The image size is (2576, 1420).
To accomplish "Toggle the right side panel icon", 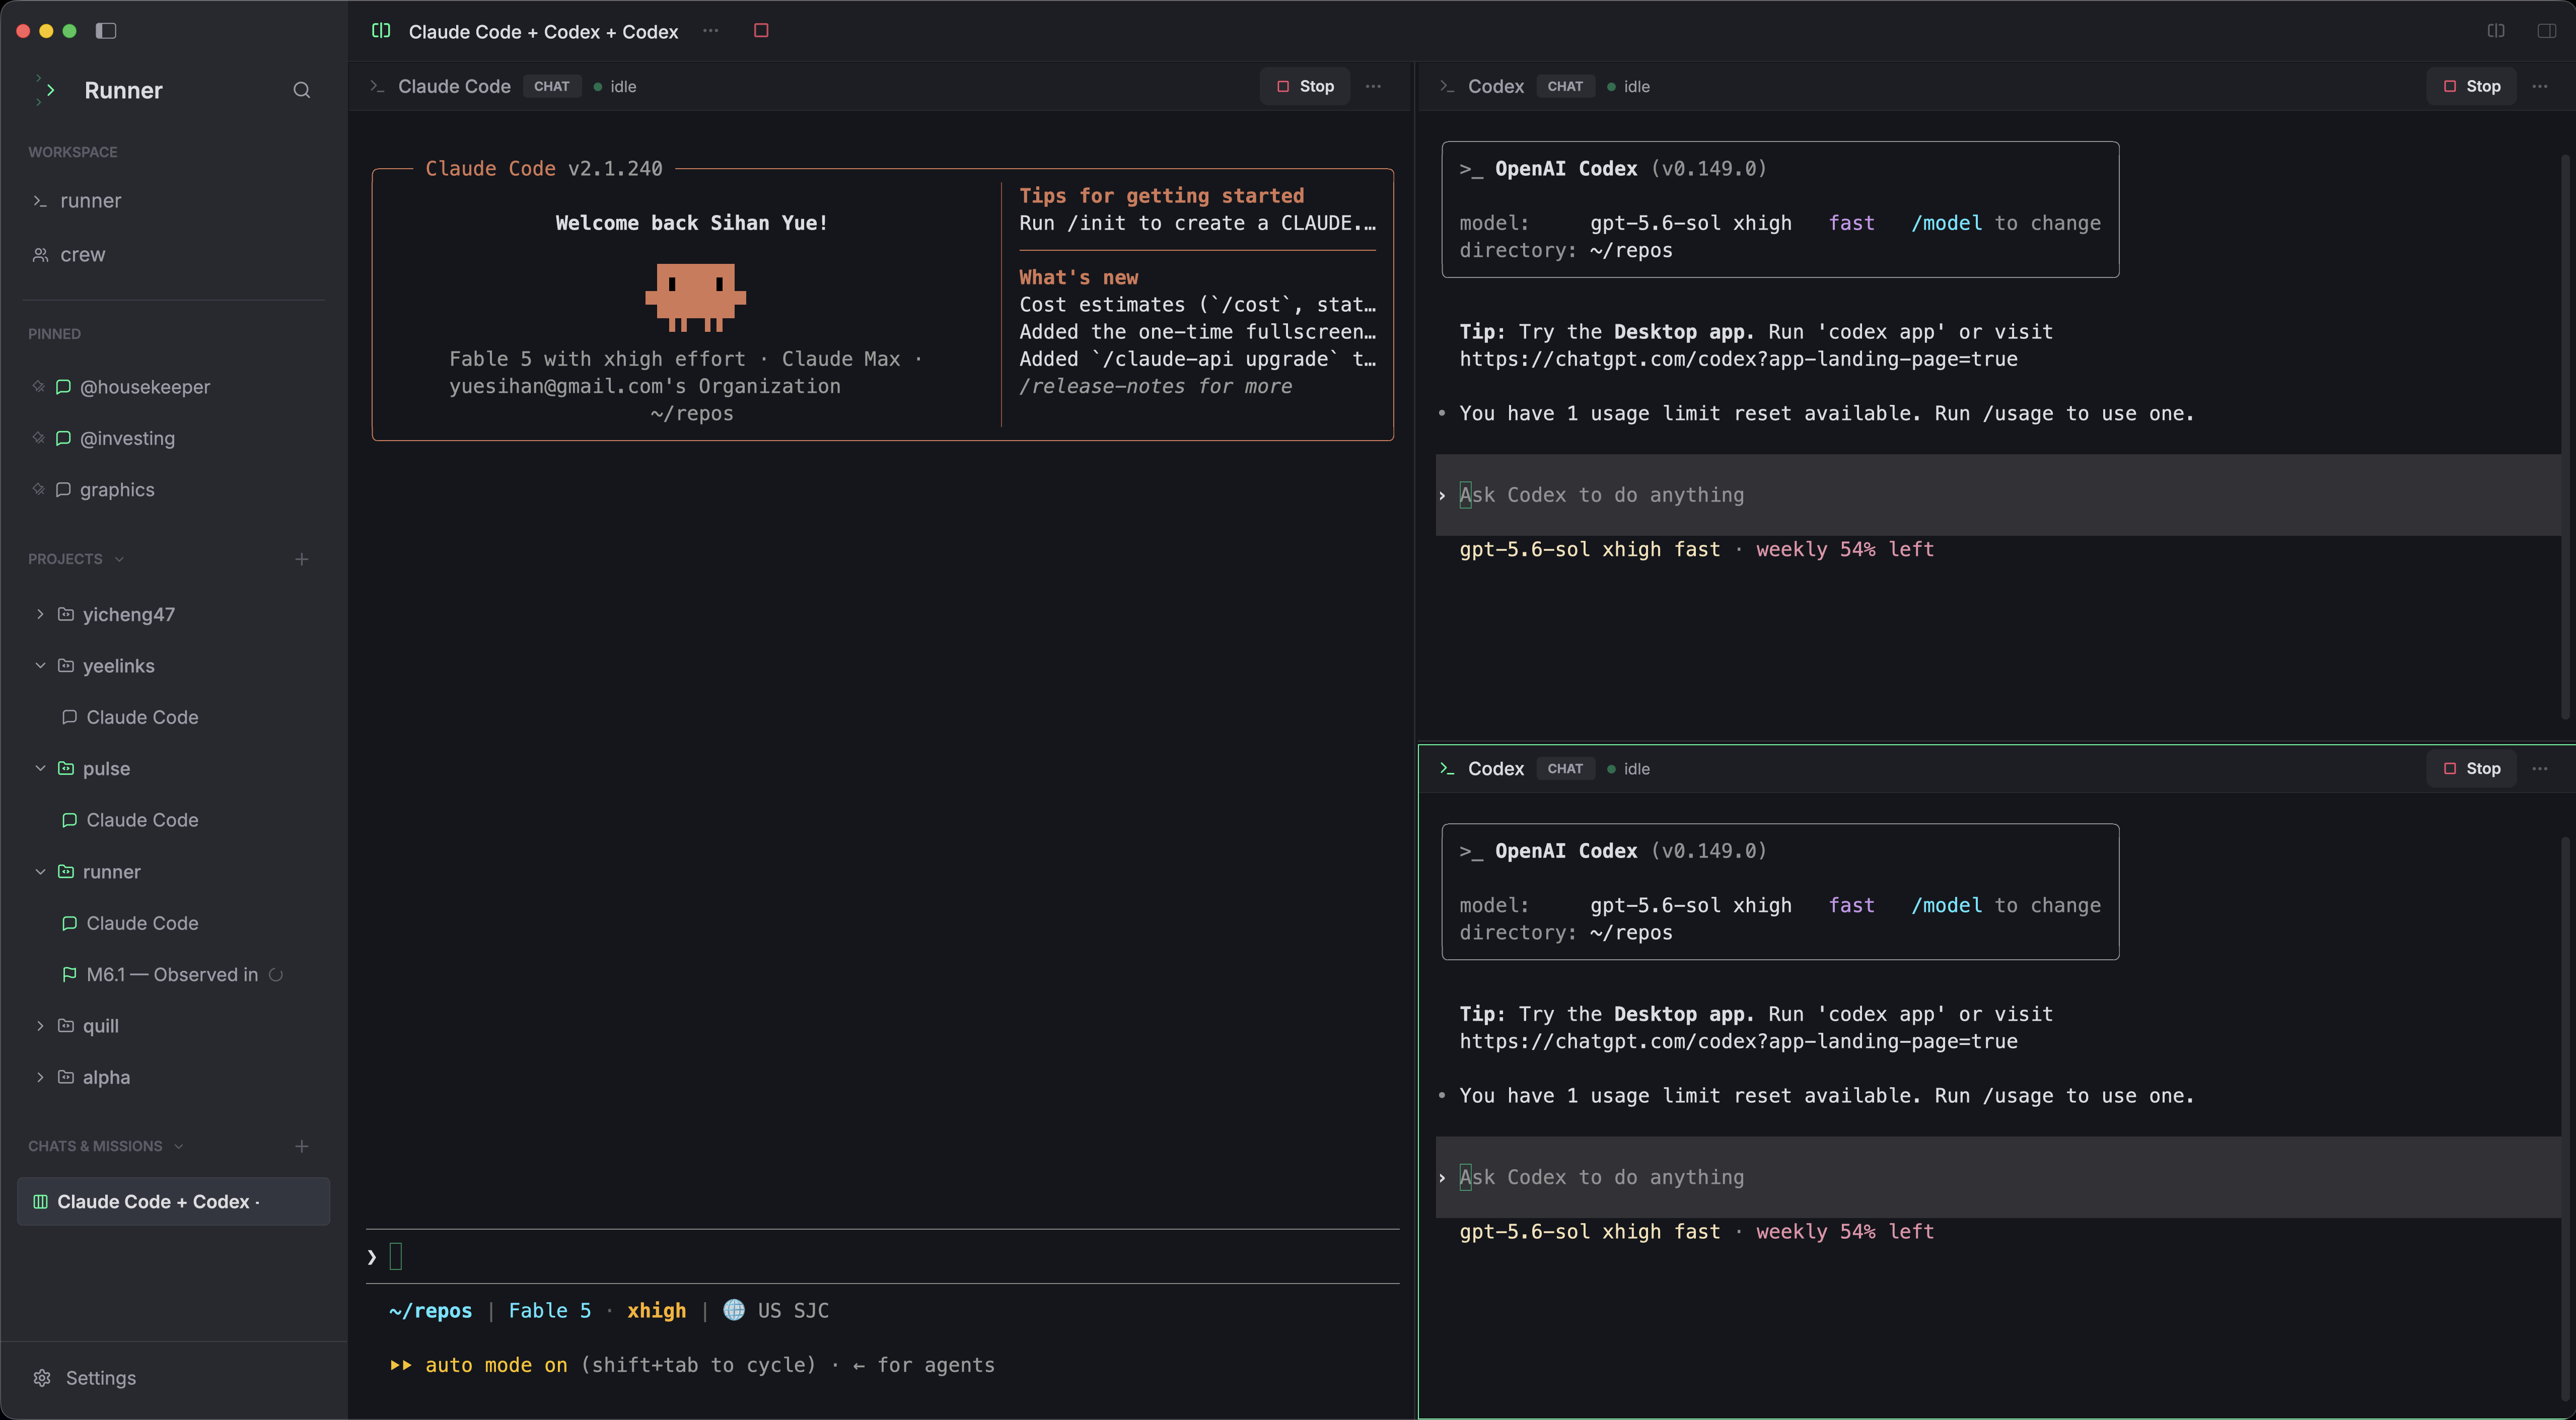I will pos(2547,31).
